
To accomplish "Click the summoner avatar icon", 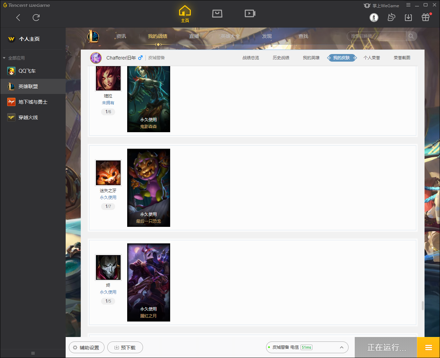I will tap(96, 58).
